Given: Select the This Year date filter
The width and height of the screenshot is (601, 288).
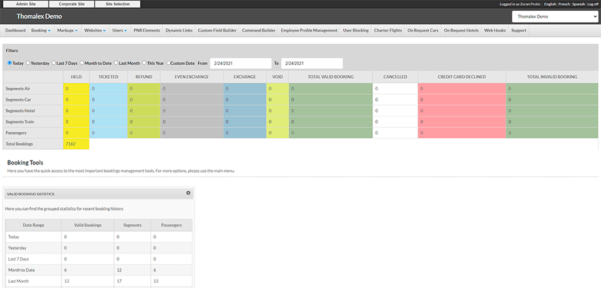Looking at the screenshot, I should coord(143,63).
